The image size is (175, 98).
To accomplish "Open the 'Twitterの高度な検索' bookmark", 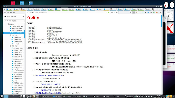I will 17,26.
